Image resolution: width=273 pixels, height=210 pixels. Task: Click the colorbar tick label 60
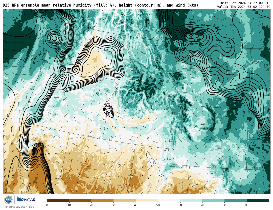coord(180,205)
